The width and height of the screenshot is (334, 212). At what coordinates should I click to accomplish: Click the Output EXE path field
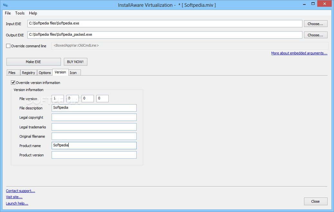pos(165,35)
